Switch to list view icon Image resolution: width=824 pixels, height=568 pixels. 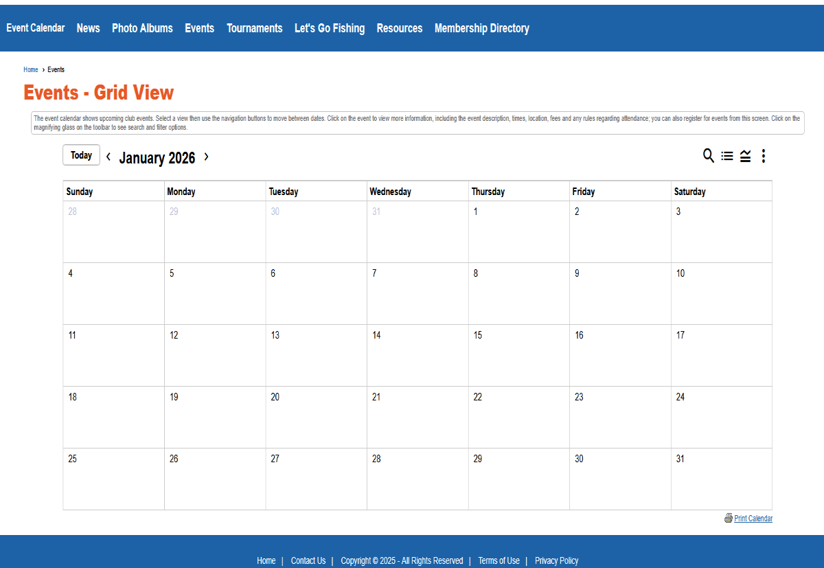pyautogui.click(x=727, y=156)
